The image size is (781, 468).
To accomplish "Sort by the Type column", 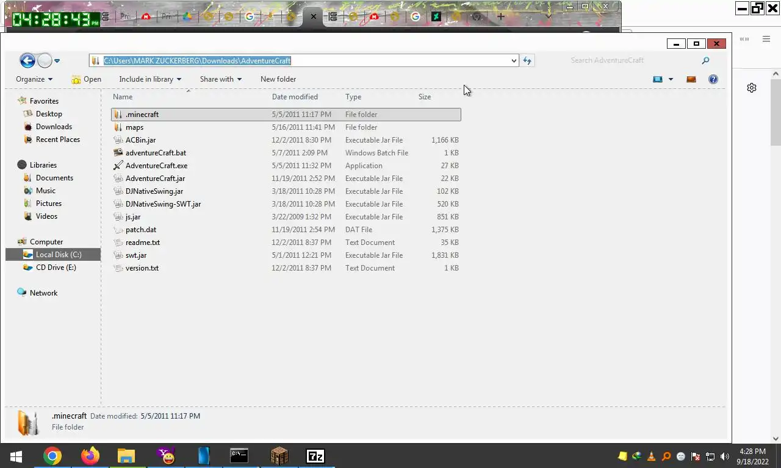I will coord(353,97).
